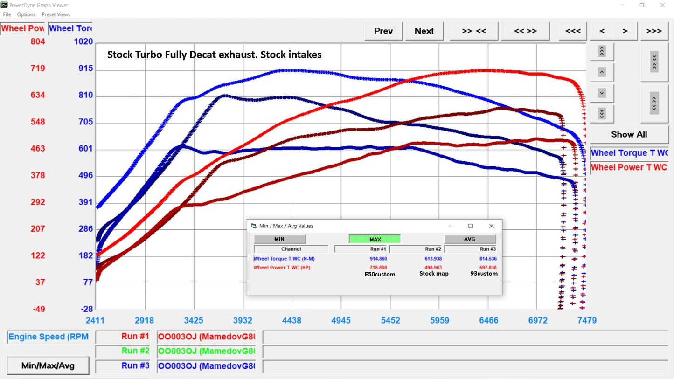This screenshot has height=379, width=674.
Task: Click the '>>>' jump-to-end button
Action: [654, 31]
